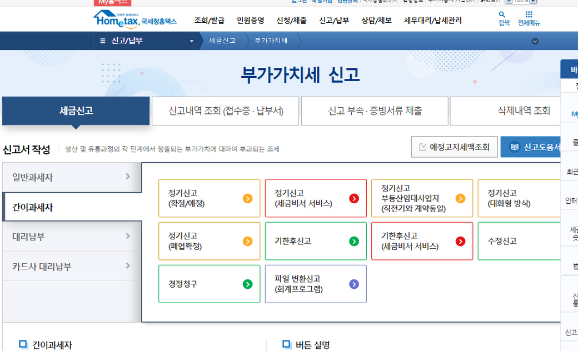Click green arrow icon on 경정청구
Image resolution: width=578 pixels, height=351 pixels.
pos(248,284)
